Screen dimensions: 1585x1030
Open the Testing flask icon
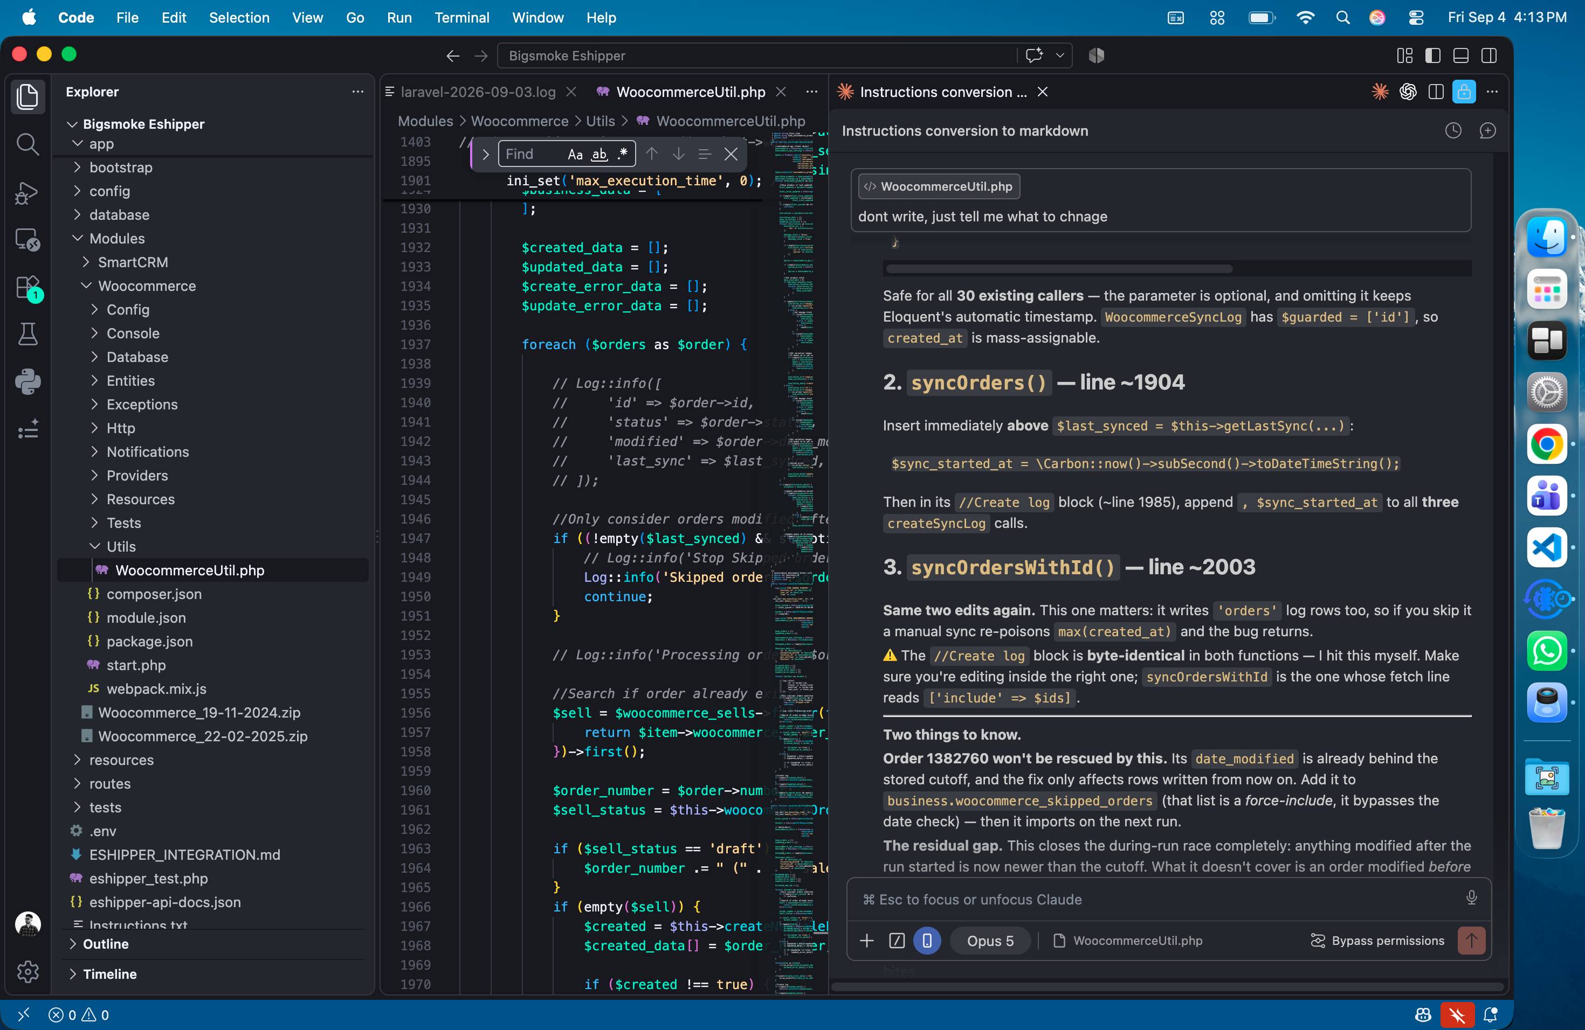tap(27, 334)
